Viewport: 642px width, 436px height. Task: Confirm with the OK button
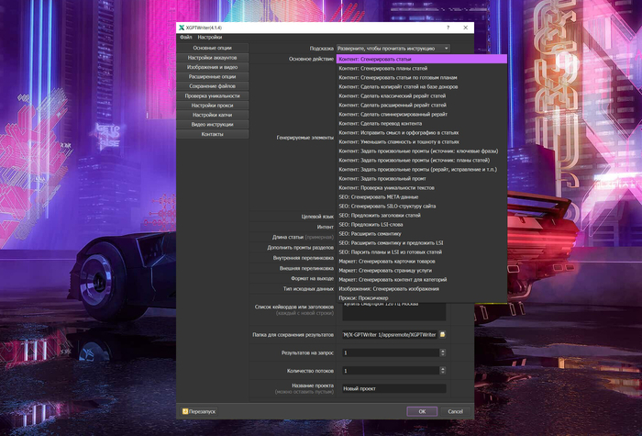pyautogui.click(x=422, y=411)
